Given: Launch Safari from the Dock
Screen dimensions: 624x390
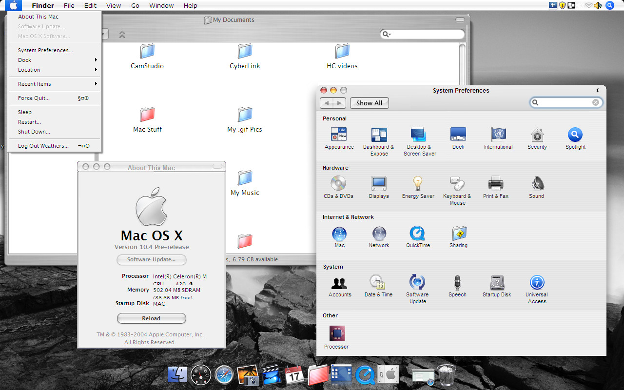Looking at the screenshot, I should (225, 375).
